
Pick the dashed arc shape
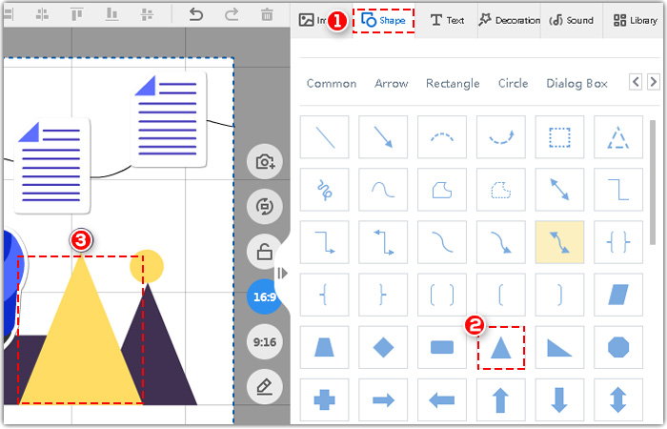[442, 137]
